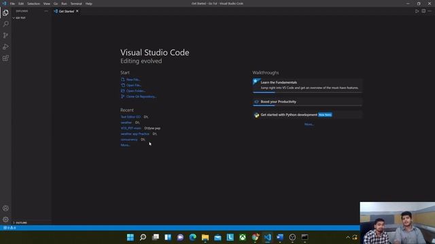Open Windows taskbar Search
Image resolution: width=435 pixels, height=244 pixels.
click(x=143, y=237)
